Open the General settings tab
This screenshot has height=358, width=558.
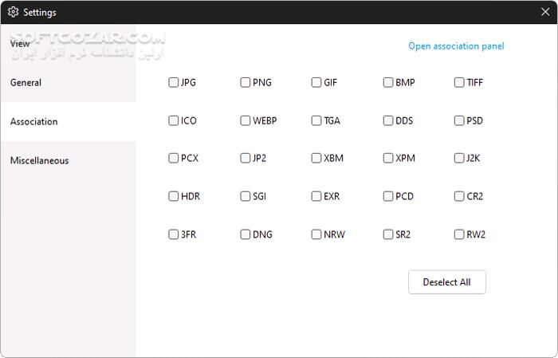coord(26,83)
